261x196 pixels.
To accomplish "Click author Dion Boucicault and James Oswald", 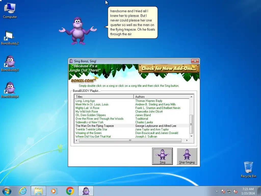I will pos(157,133).
